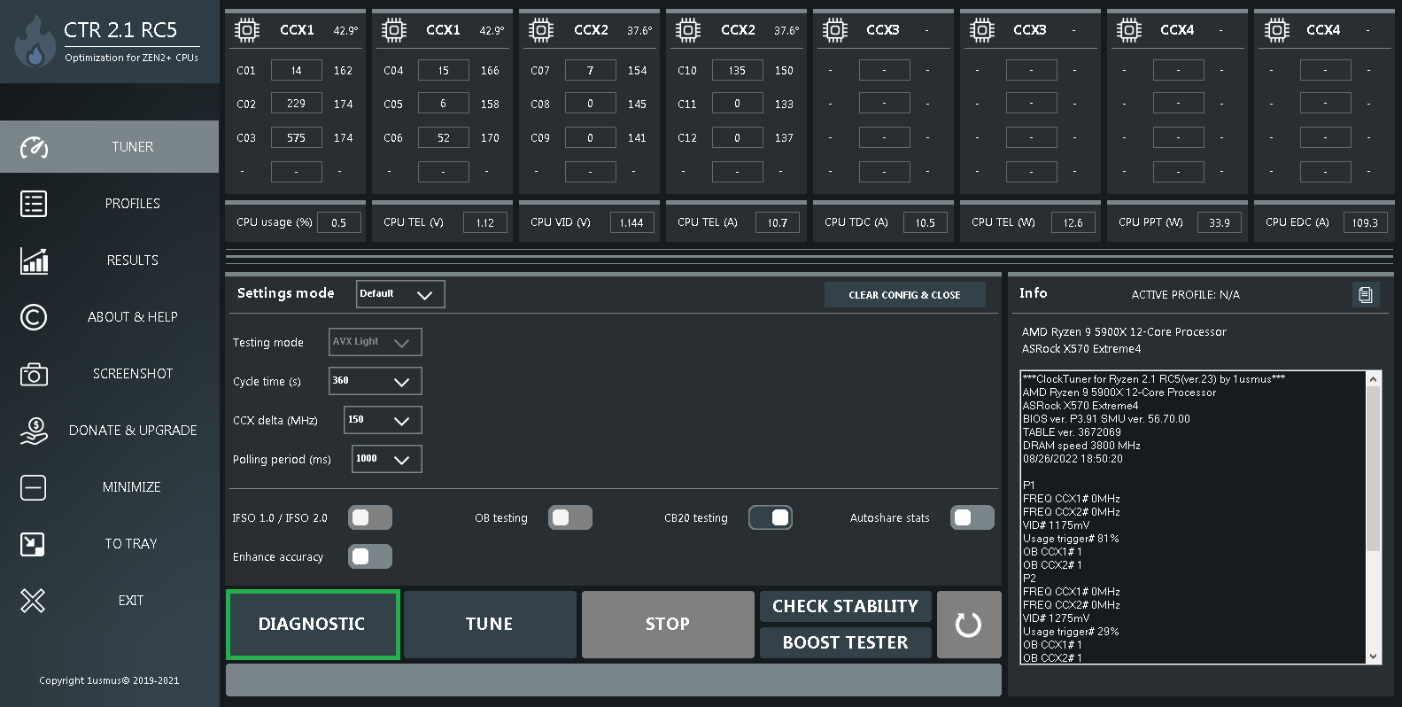Click the second CCX4 chip icon
This screenshot has width=1402, height=707.
tap(1276, 30)
